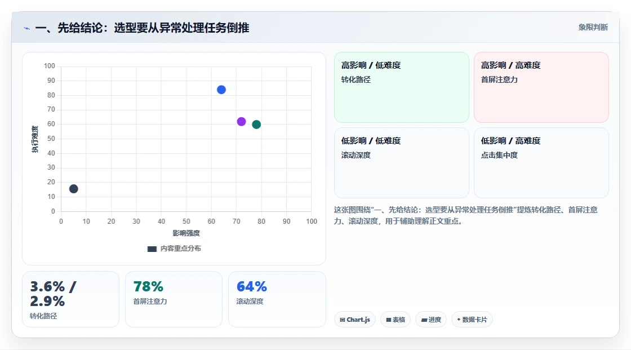Click the section title 一、先给结论

click(x=142, y=28)
